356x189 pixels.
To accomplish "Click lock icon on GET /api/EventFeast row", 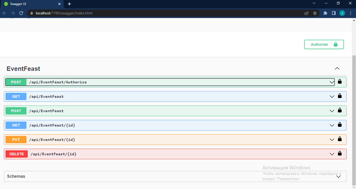I will (340, 96).
